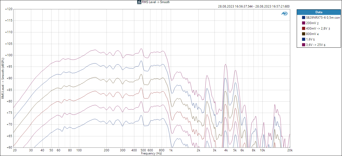This screenshot has width=342, height=156.
Task: Click the color swatch for SB29NRX75-6 0,5m corr
Action: pos(303,18)
